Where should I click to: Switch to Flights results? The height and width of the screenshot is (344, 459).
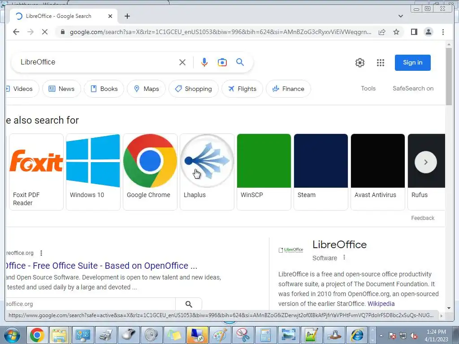(242, 89)
